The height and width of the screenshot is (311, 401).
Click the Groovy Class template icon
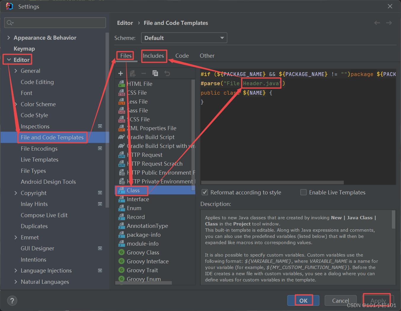121,252
